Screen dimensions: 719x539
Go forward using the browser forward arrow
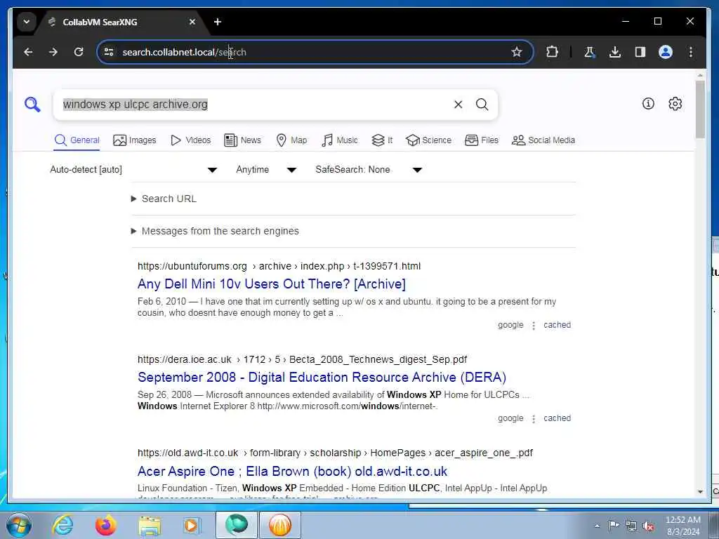click(x=53, y=52)
